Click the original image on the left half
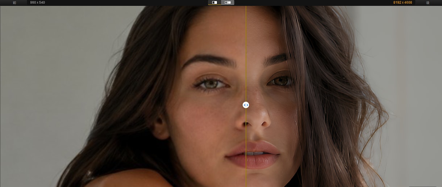442x187 pixels. (123, 96)
